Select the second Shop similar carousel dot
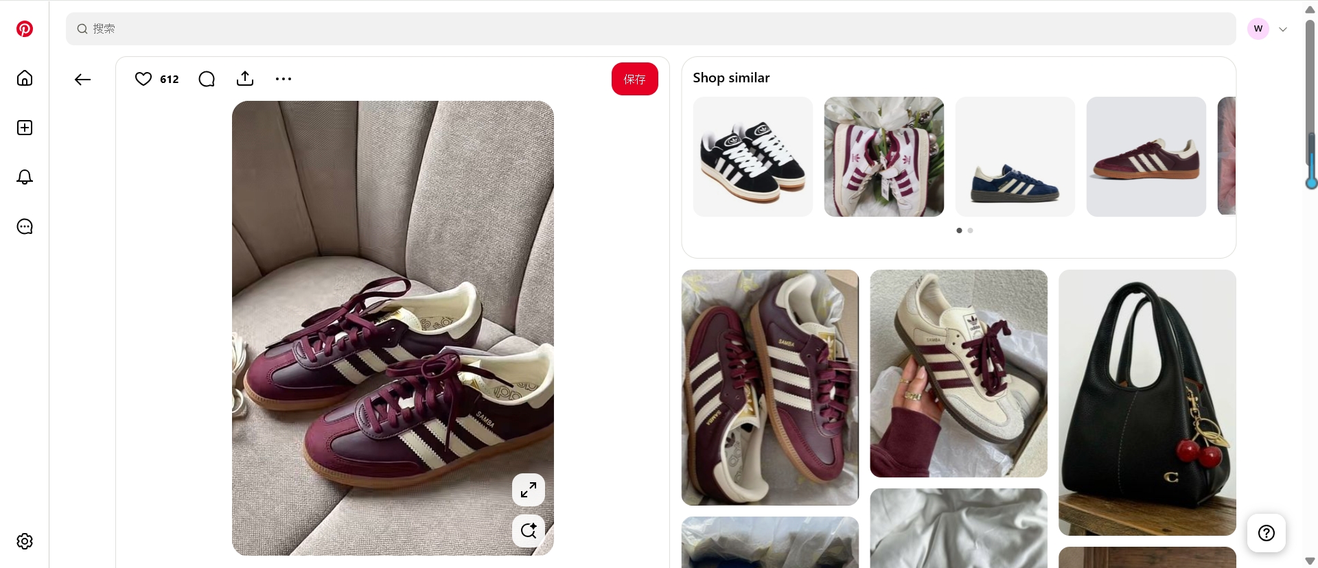The width and height of the screenshot is (1318, 568). pyautogui.click(x=970, y=230)
